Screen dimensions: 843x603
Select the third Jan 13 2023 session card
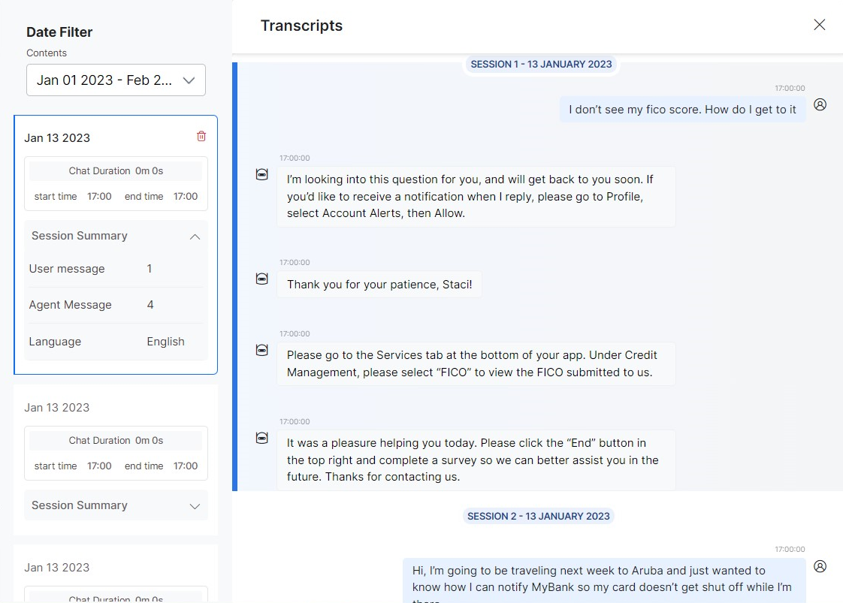point(116,568)
